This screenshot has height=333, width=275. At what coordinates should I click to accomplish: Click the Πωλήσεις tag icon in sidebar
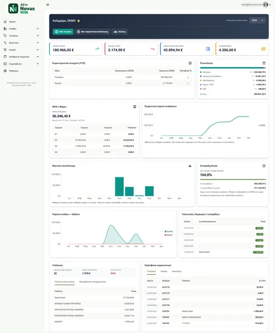[5, 36]
